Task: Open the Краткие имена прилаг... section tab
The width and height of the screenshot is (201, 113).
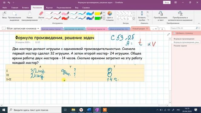Action: tap(52, 29)
